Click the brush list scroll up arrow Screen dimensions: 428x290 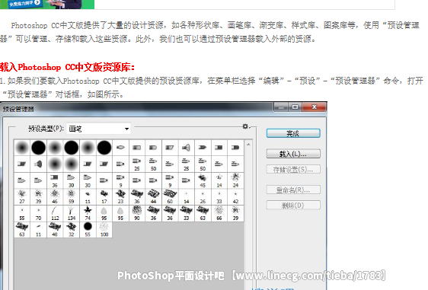(x=248, y=144)
